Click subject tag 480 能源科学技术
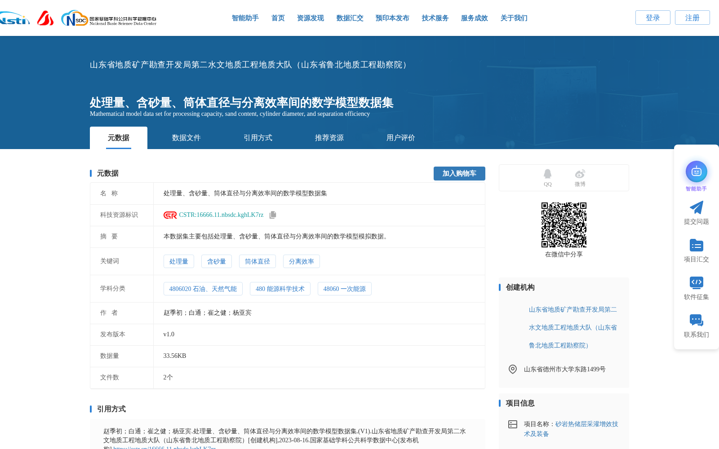This screenshot has height=449, width=719. click(280, 289)
